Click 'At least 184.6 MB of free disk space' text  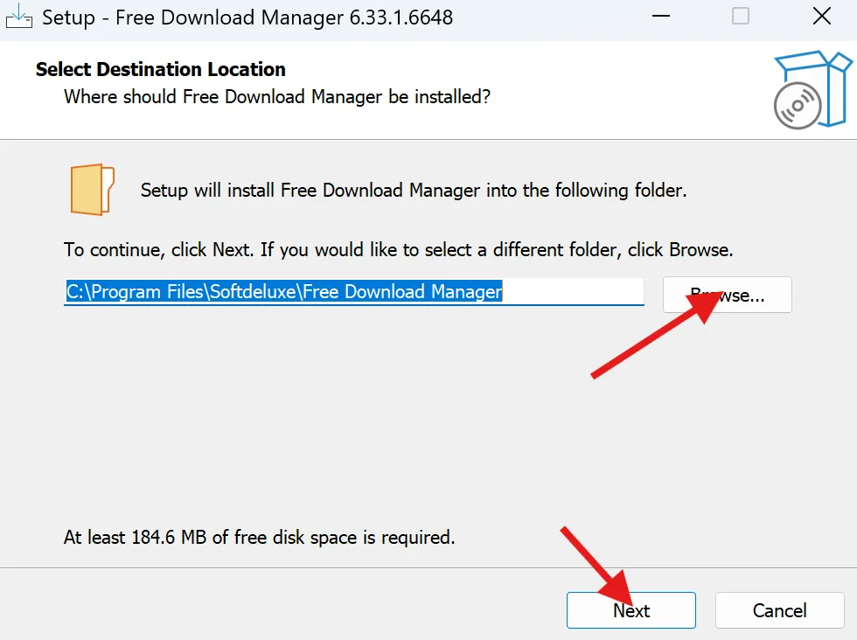pos(259,537)
